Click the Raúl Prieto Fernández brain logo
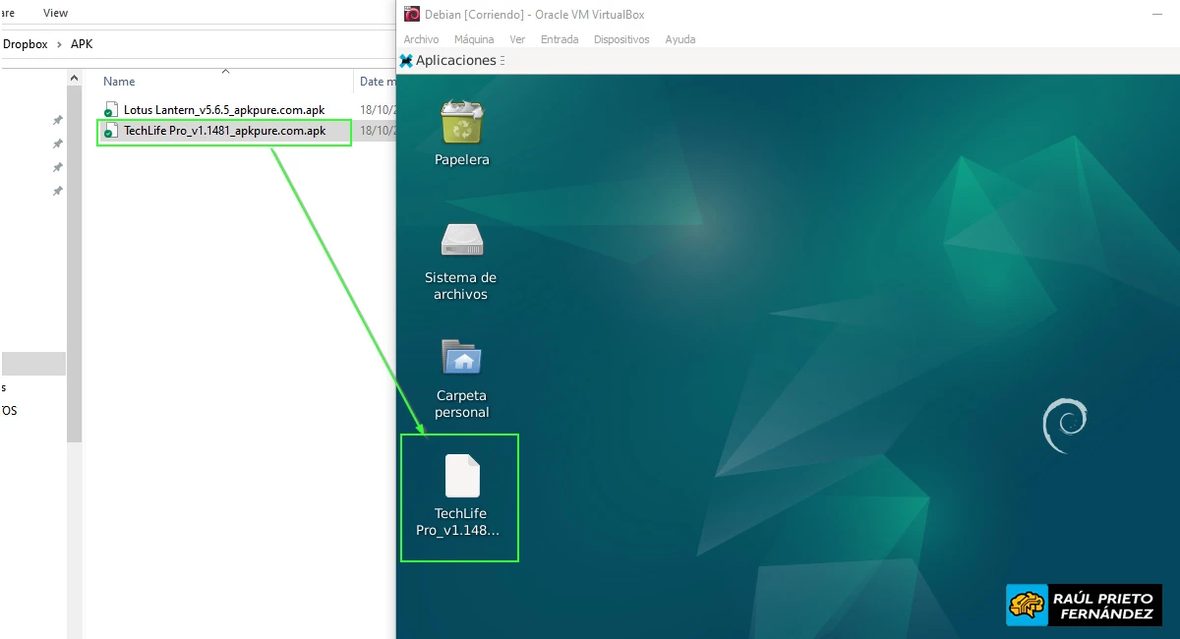 click(x=1028, y=605)
